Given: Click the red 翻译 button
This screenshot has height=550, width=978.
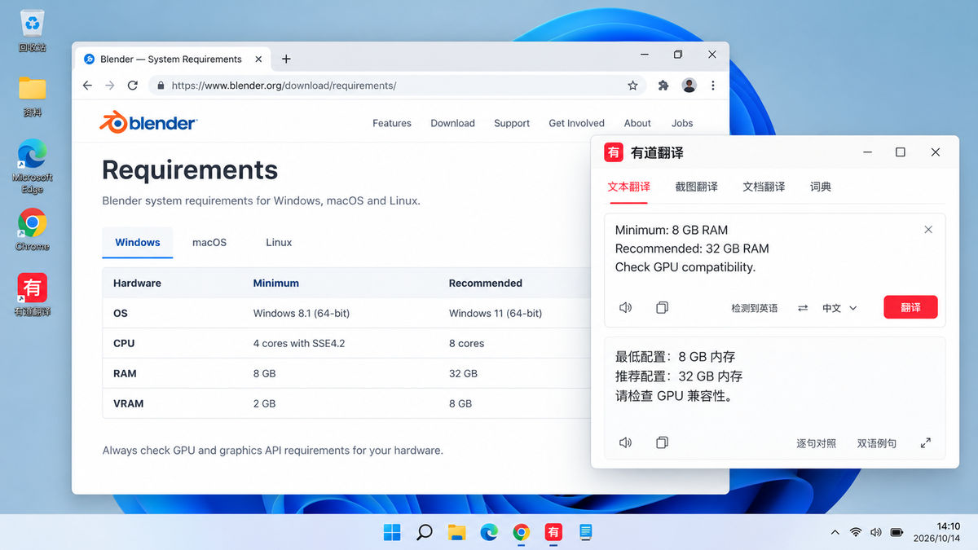Looking at the screenshot, I should point(910,307).
